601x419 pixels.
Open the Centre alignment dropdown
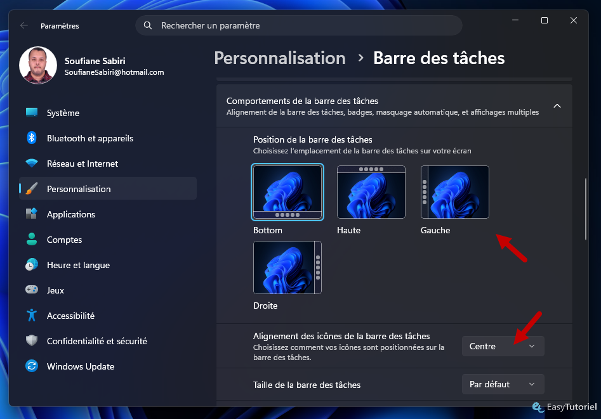click(x=503, y=346)
